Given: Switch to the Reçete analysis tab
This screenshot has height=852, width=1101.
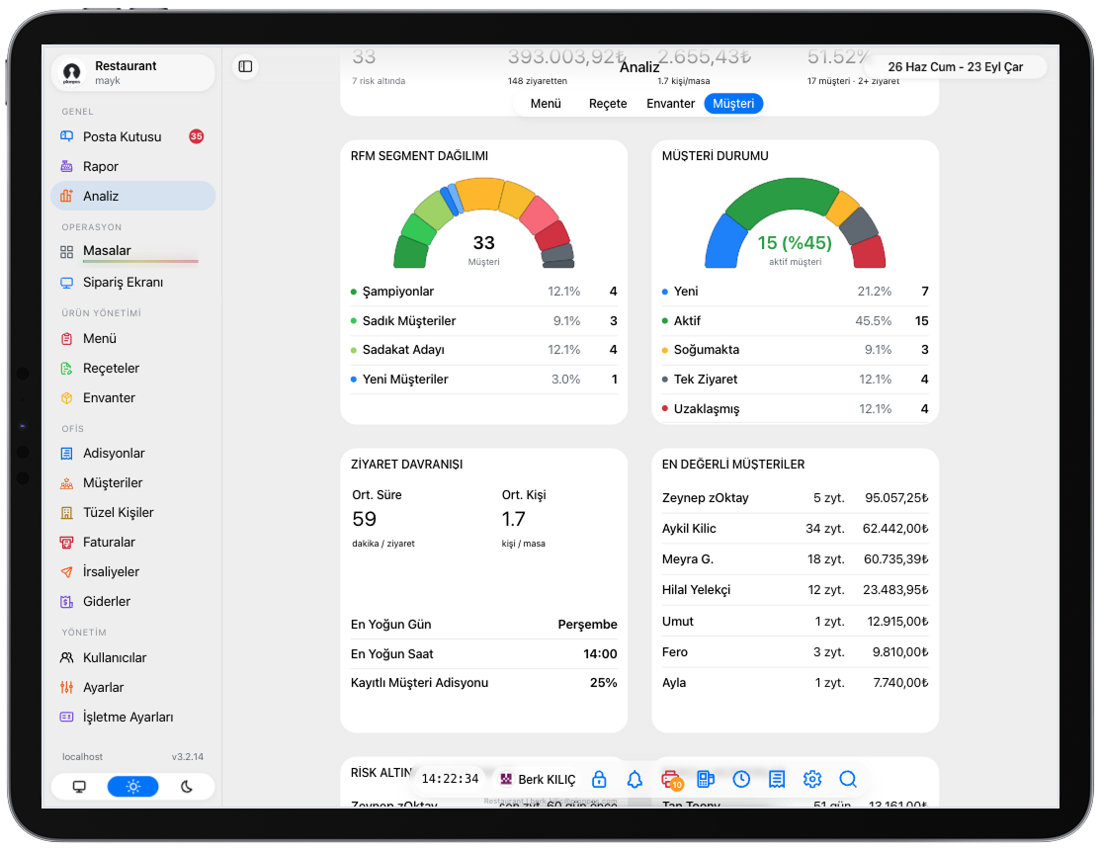Looking at the screenshot, I should pyautogui.click(x=608, y=103).
